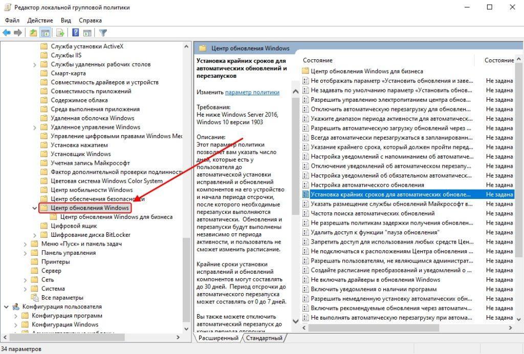Open the 'Справка' menu
524x354 pixels.
[x=90, y=20]
